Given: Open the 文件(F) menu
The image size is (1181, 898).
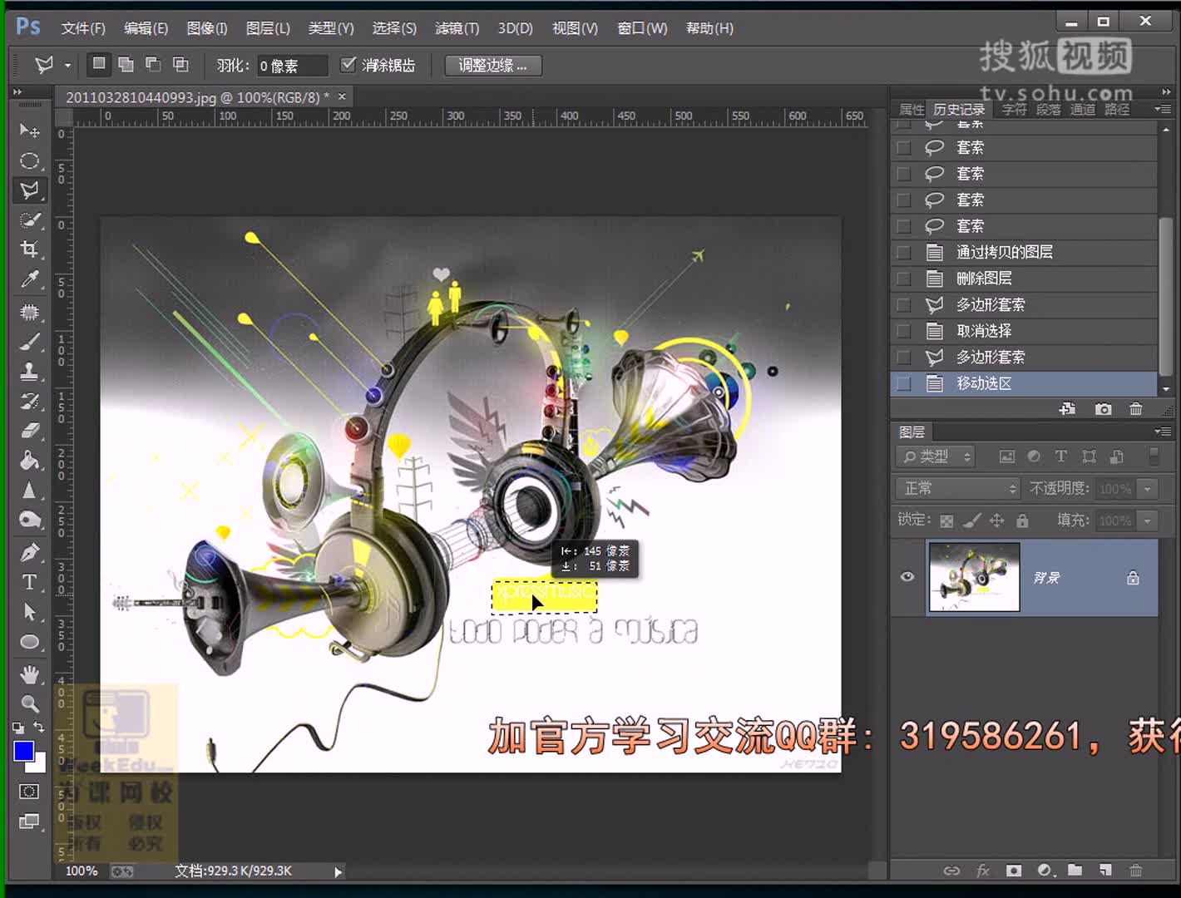Looking at the screenshot, I should click(83, 28).
